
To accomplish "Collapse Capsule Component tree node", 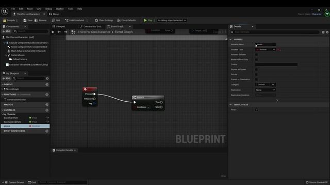I will point(5,43).
